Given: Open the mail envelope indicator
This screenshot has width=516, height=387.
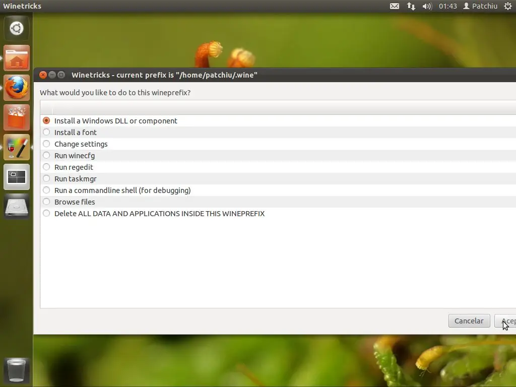Looking at the screenshot, I should coord(394,6).
